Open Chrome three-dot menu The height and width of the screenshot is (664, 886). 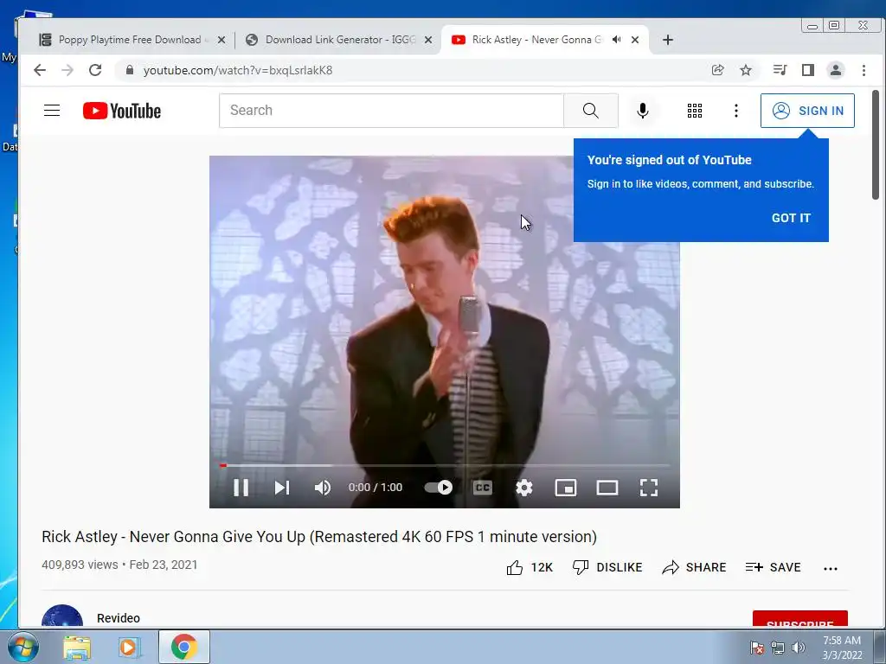tap(864, 70)
